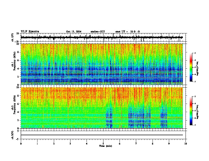Select the date text "Oct. 13, 2024"
The height and width of the screenshot is (161, 209).
(74, 32)
